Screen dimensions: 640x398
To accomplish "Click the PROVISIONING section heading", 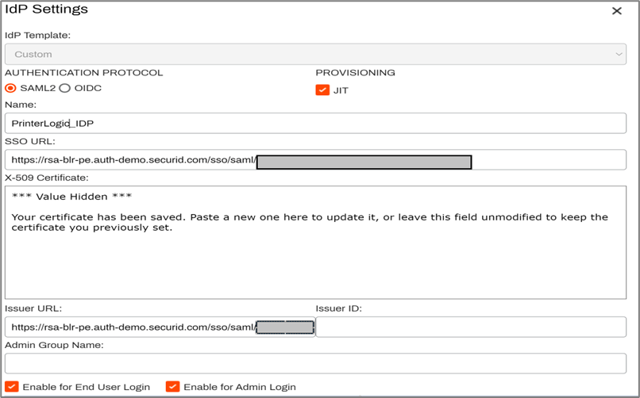I will click(x=355, y=72).
